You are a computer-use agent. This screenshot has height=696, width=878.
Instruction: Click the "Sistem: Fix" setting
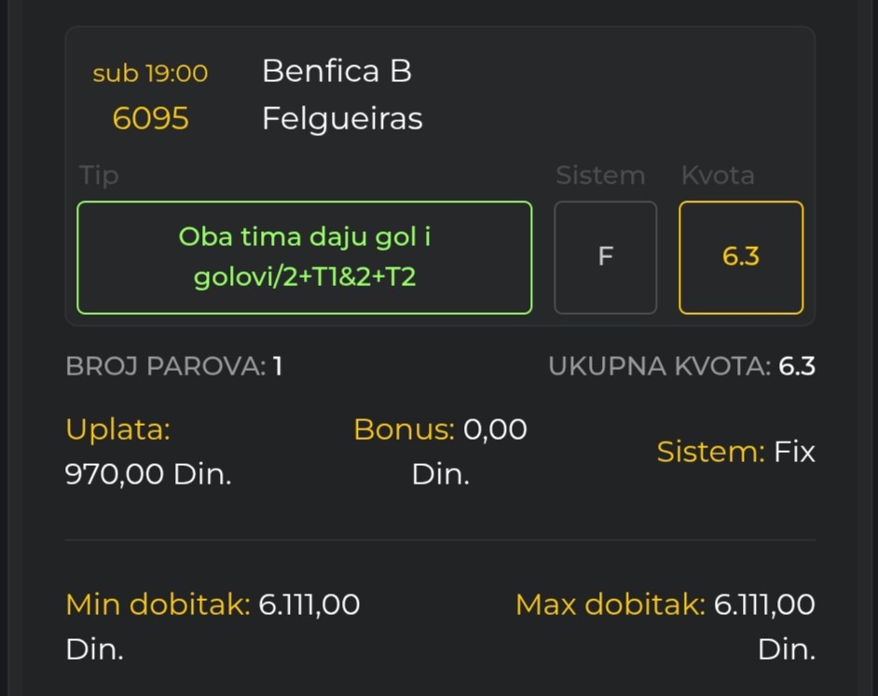pyautogui.click(x=735, y=452)
